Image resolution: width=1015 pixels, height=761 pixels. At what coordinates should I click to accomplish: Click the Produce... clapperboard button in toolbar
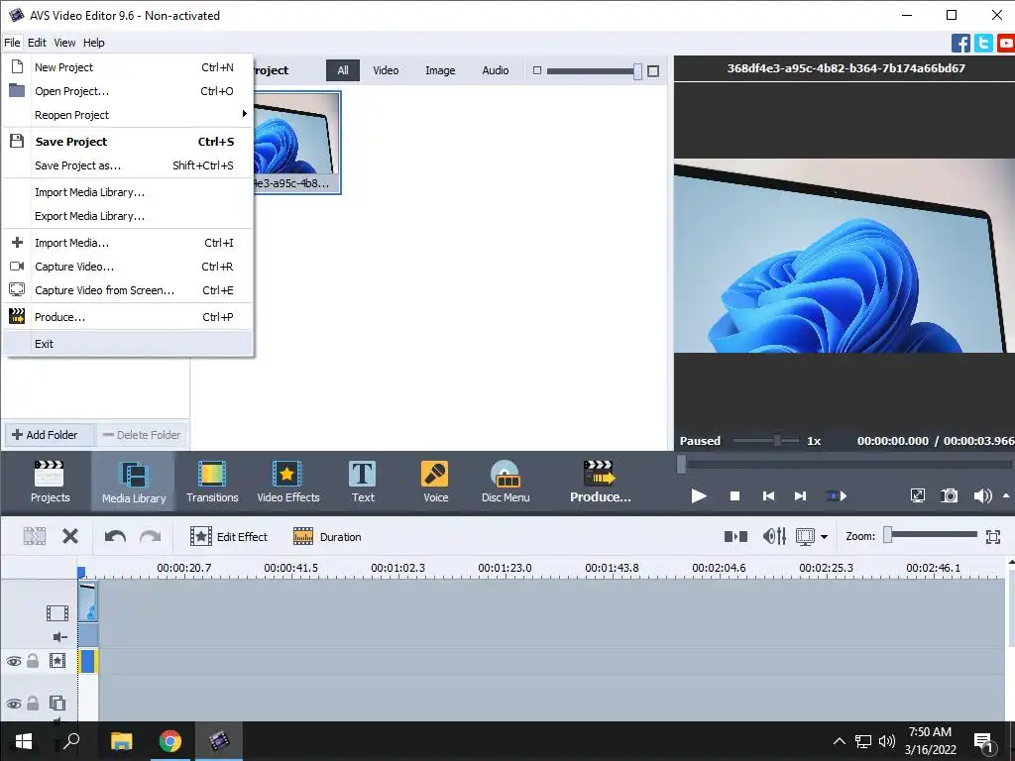pos(600,482)
